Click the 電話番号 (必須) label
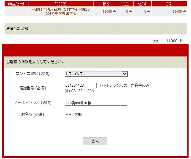 [32, 88]
